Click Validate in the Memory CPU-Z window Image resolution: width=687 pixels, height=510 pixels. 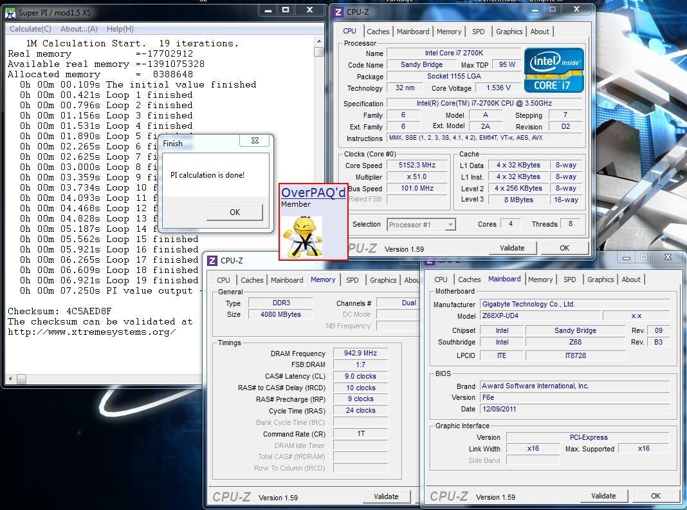coord(386,496)
